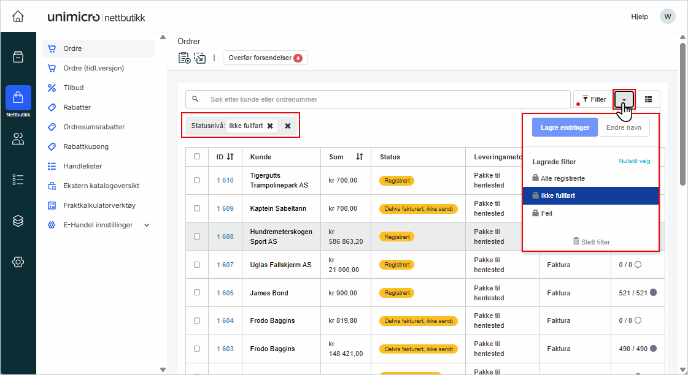Open the settings gear in left sidebar
Image resolution: width=688 pixels, height=375 pixels.
18,262
